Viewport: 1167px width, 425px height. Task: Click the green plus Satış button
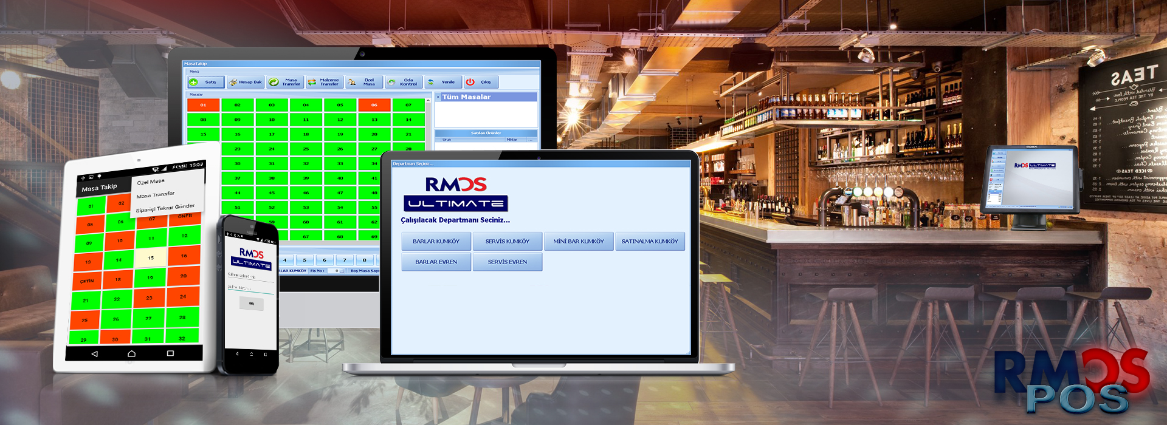pos(206,82)
